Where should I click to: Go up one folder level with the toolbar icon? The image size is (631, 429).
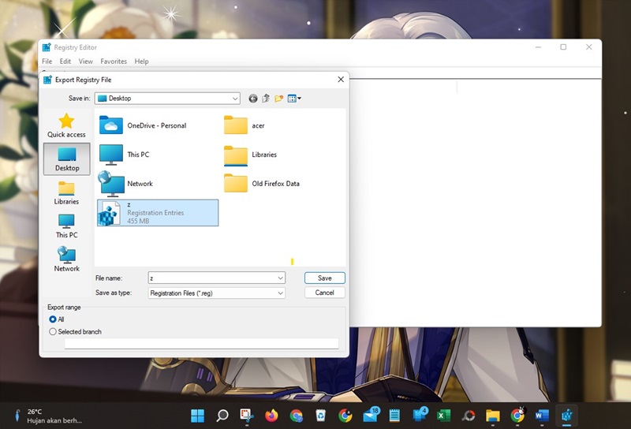point(266,99)
